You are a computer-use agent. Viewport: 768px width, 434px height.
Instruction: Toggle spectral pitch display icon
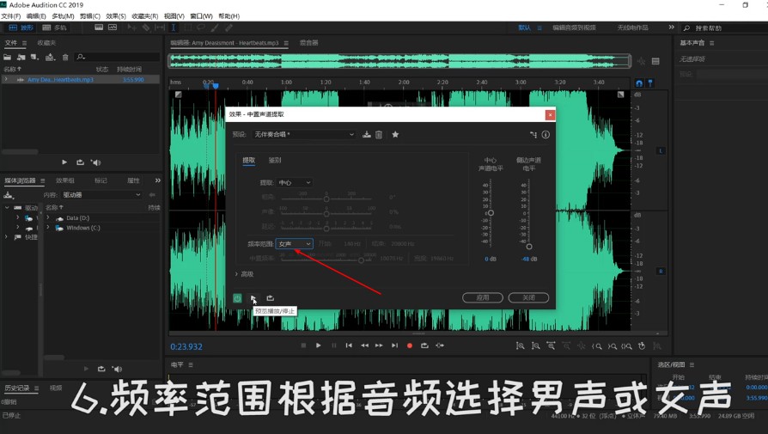point(113,28)
